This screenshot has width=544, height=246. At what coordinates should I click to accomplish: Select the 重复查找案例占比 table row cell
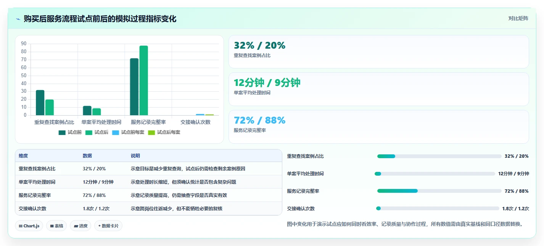click(x=37, y=169)
